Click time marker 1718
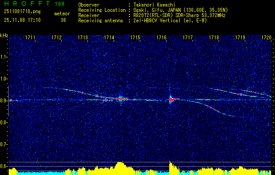 click(214, 37)
